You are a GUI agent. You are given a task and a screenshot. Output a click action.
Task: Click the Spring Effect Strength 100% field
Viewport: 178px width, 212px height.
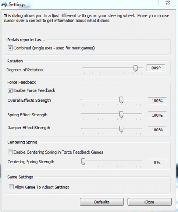[157, 115]
